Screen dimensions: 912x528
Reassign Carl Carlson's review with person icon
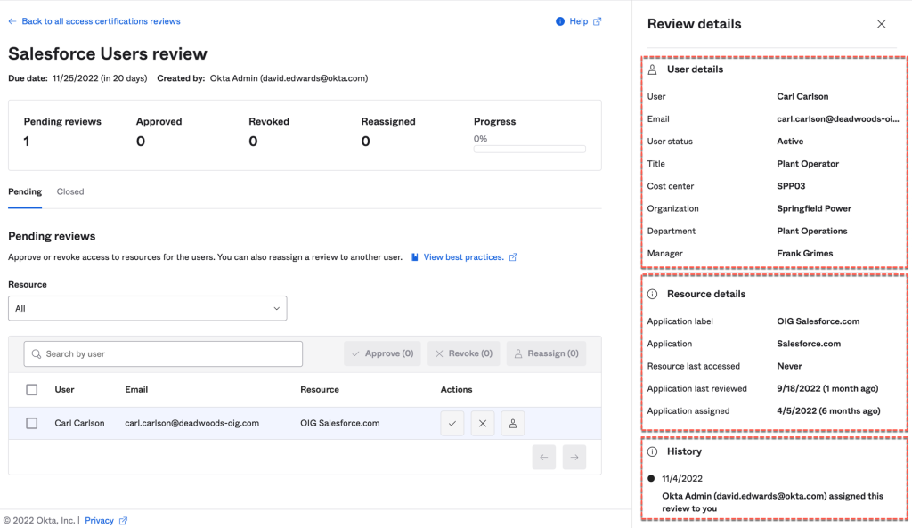513,424
